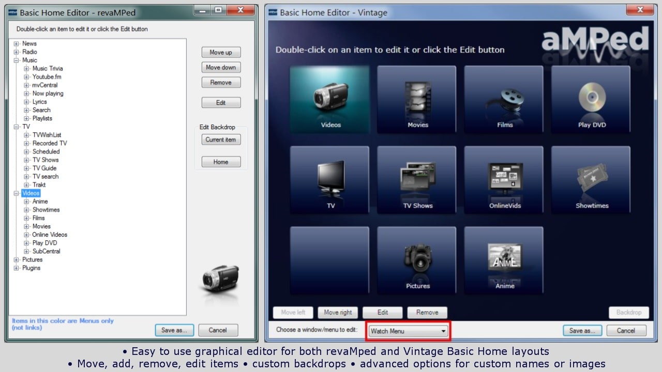Select Playlists tree item
The width and height of the screenshot is (662, 372).
(42, 118)
